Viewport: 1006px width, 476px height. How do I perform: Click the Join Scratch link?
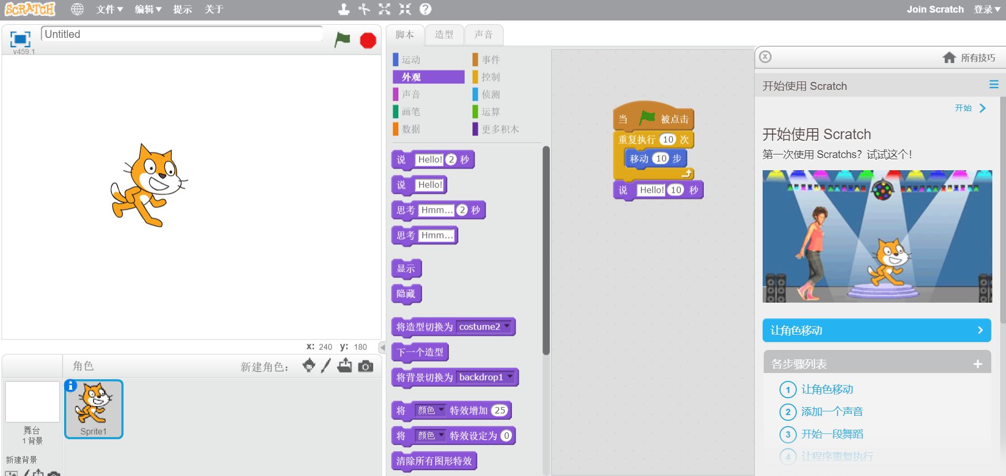(935, 9)
